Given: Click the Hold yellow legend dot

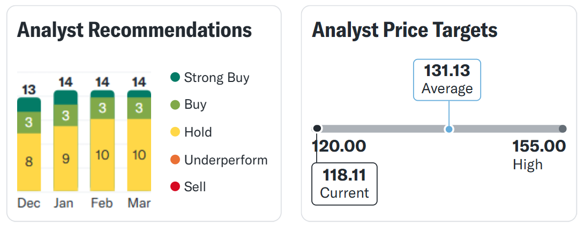Looking at the screenshot, I should point(175,132).
